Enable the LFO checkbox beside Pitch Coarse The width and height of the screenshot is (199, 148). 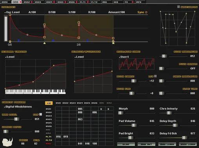(x=156, y=76)
